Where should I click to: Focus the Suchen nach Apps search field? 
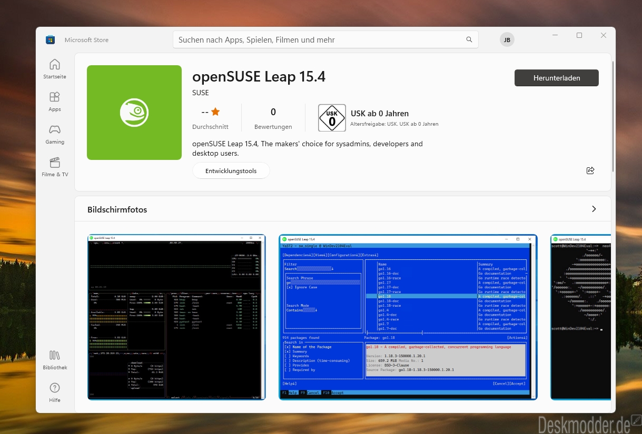326,39
